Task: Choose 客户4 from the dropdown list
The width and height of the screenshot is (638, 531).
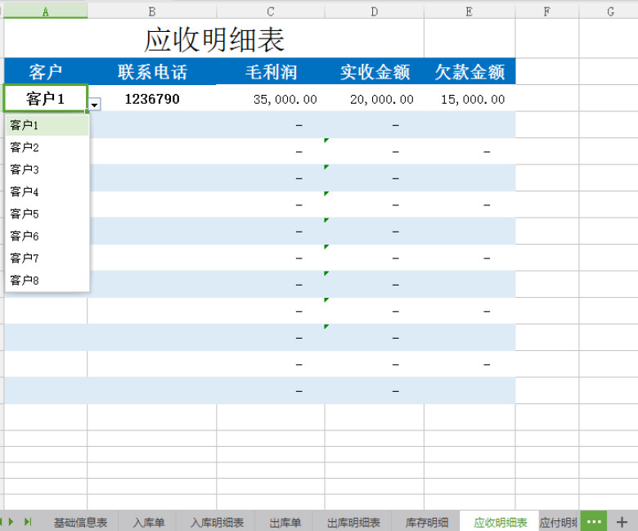Action: pos(47,191)
